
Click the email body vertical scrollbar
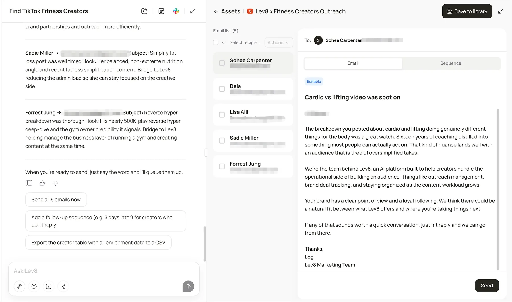click(498, 189)
